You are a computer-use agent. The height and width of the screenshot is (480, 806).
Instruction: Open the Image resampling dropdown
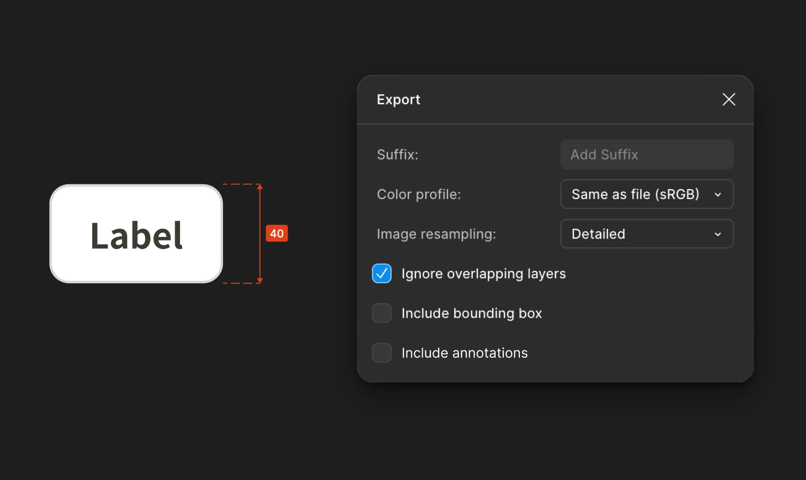[x=647, y=234]
